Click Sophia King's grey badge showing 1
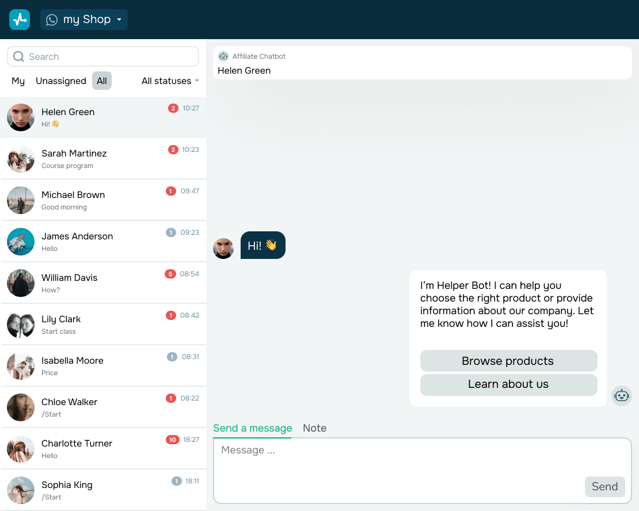The width and height of the screenshot is (639, 511). point(177,481)
